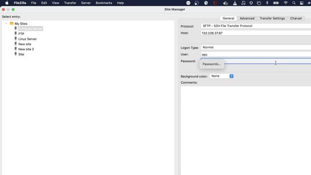Click server icon beside FTP
This screenshot has height=175, width=311.
(16, 34)
